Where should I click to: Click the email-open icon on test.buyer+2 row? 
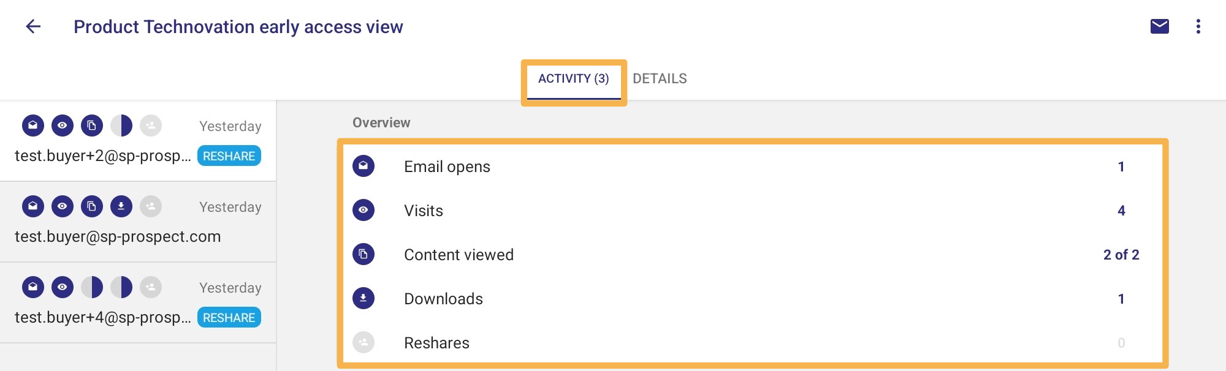(33, 126)
